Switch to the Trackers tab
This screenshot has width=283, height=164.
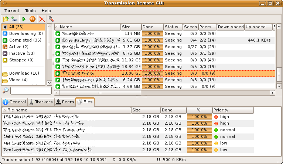coord(41,102)
